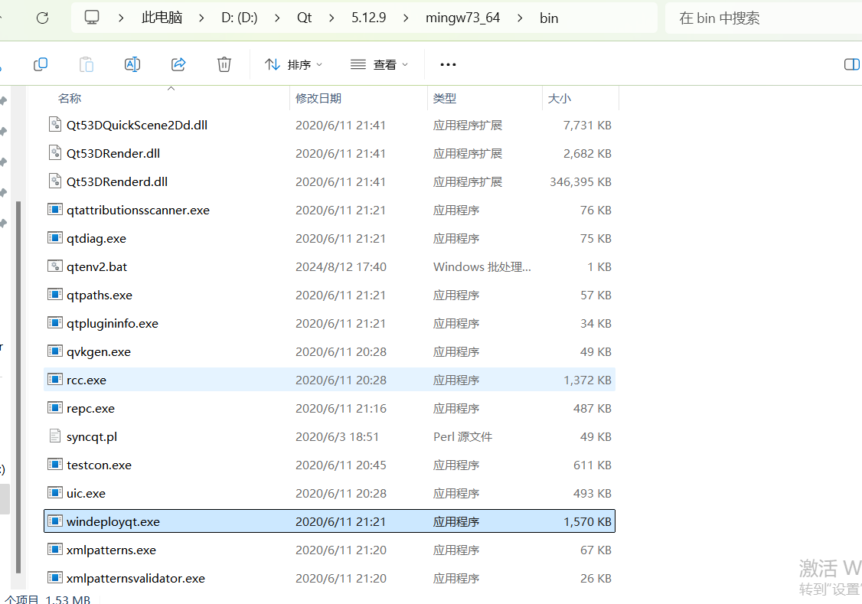Click the qtenv2.bat file icon
Image resolution: width=862 pixels, height=604 pixels.
tap(55, 266)
